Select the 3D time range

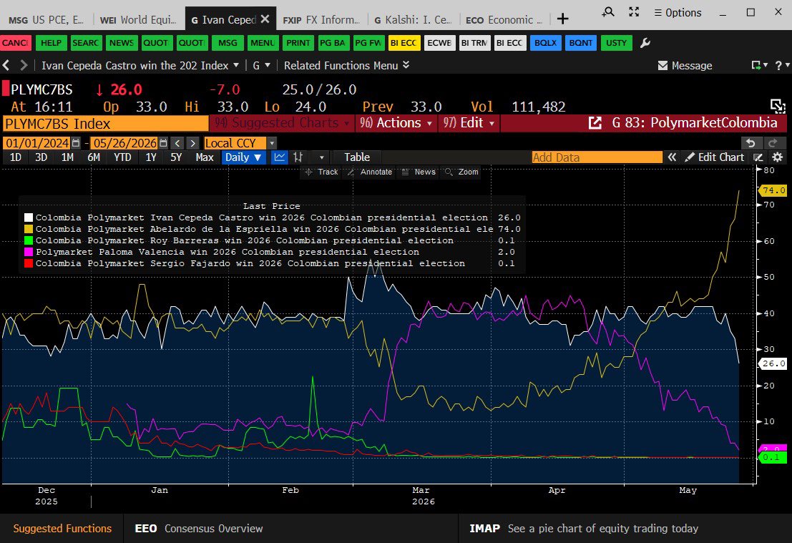(41, 157)
